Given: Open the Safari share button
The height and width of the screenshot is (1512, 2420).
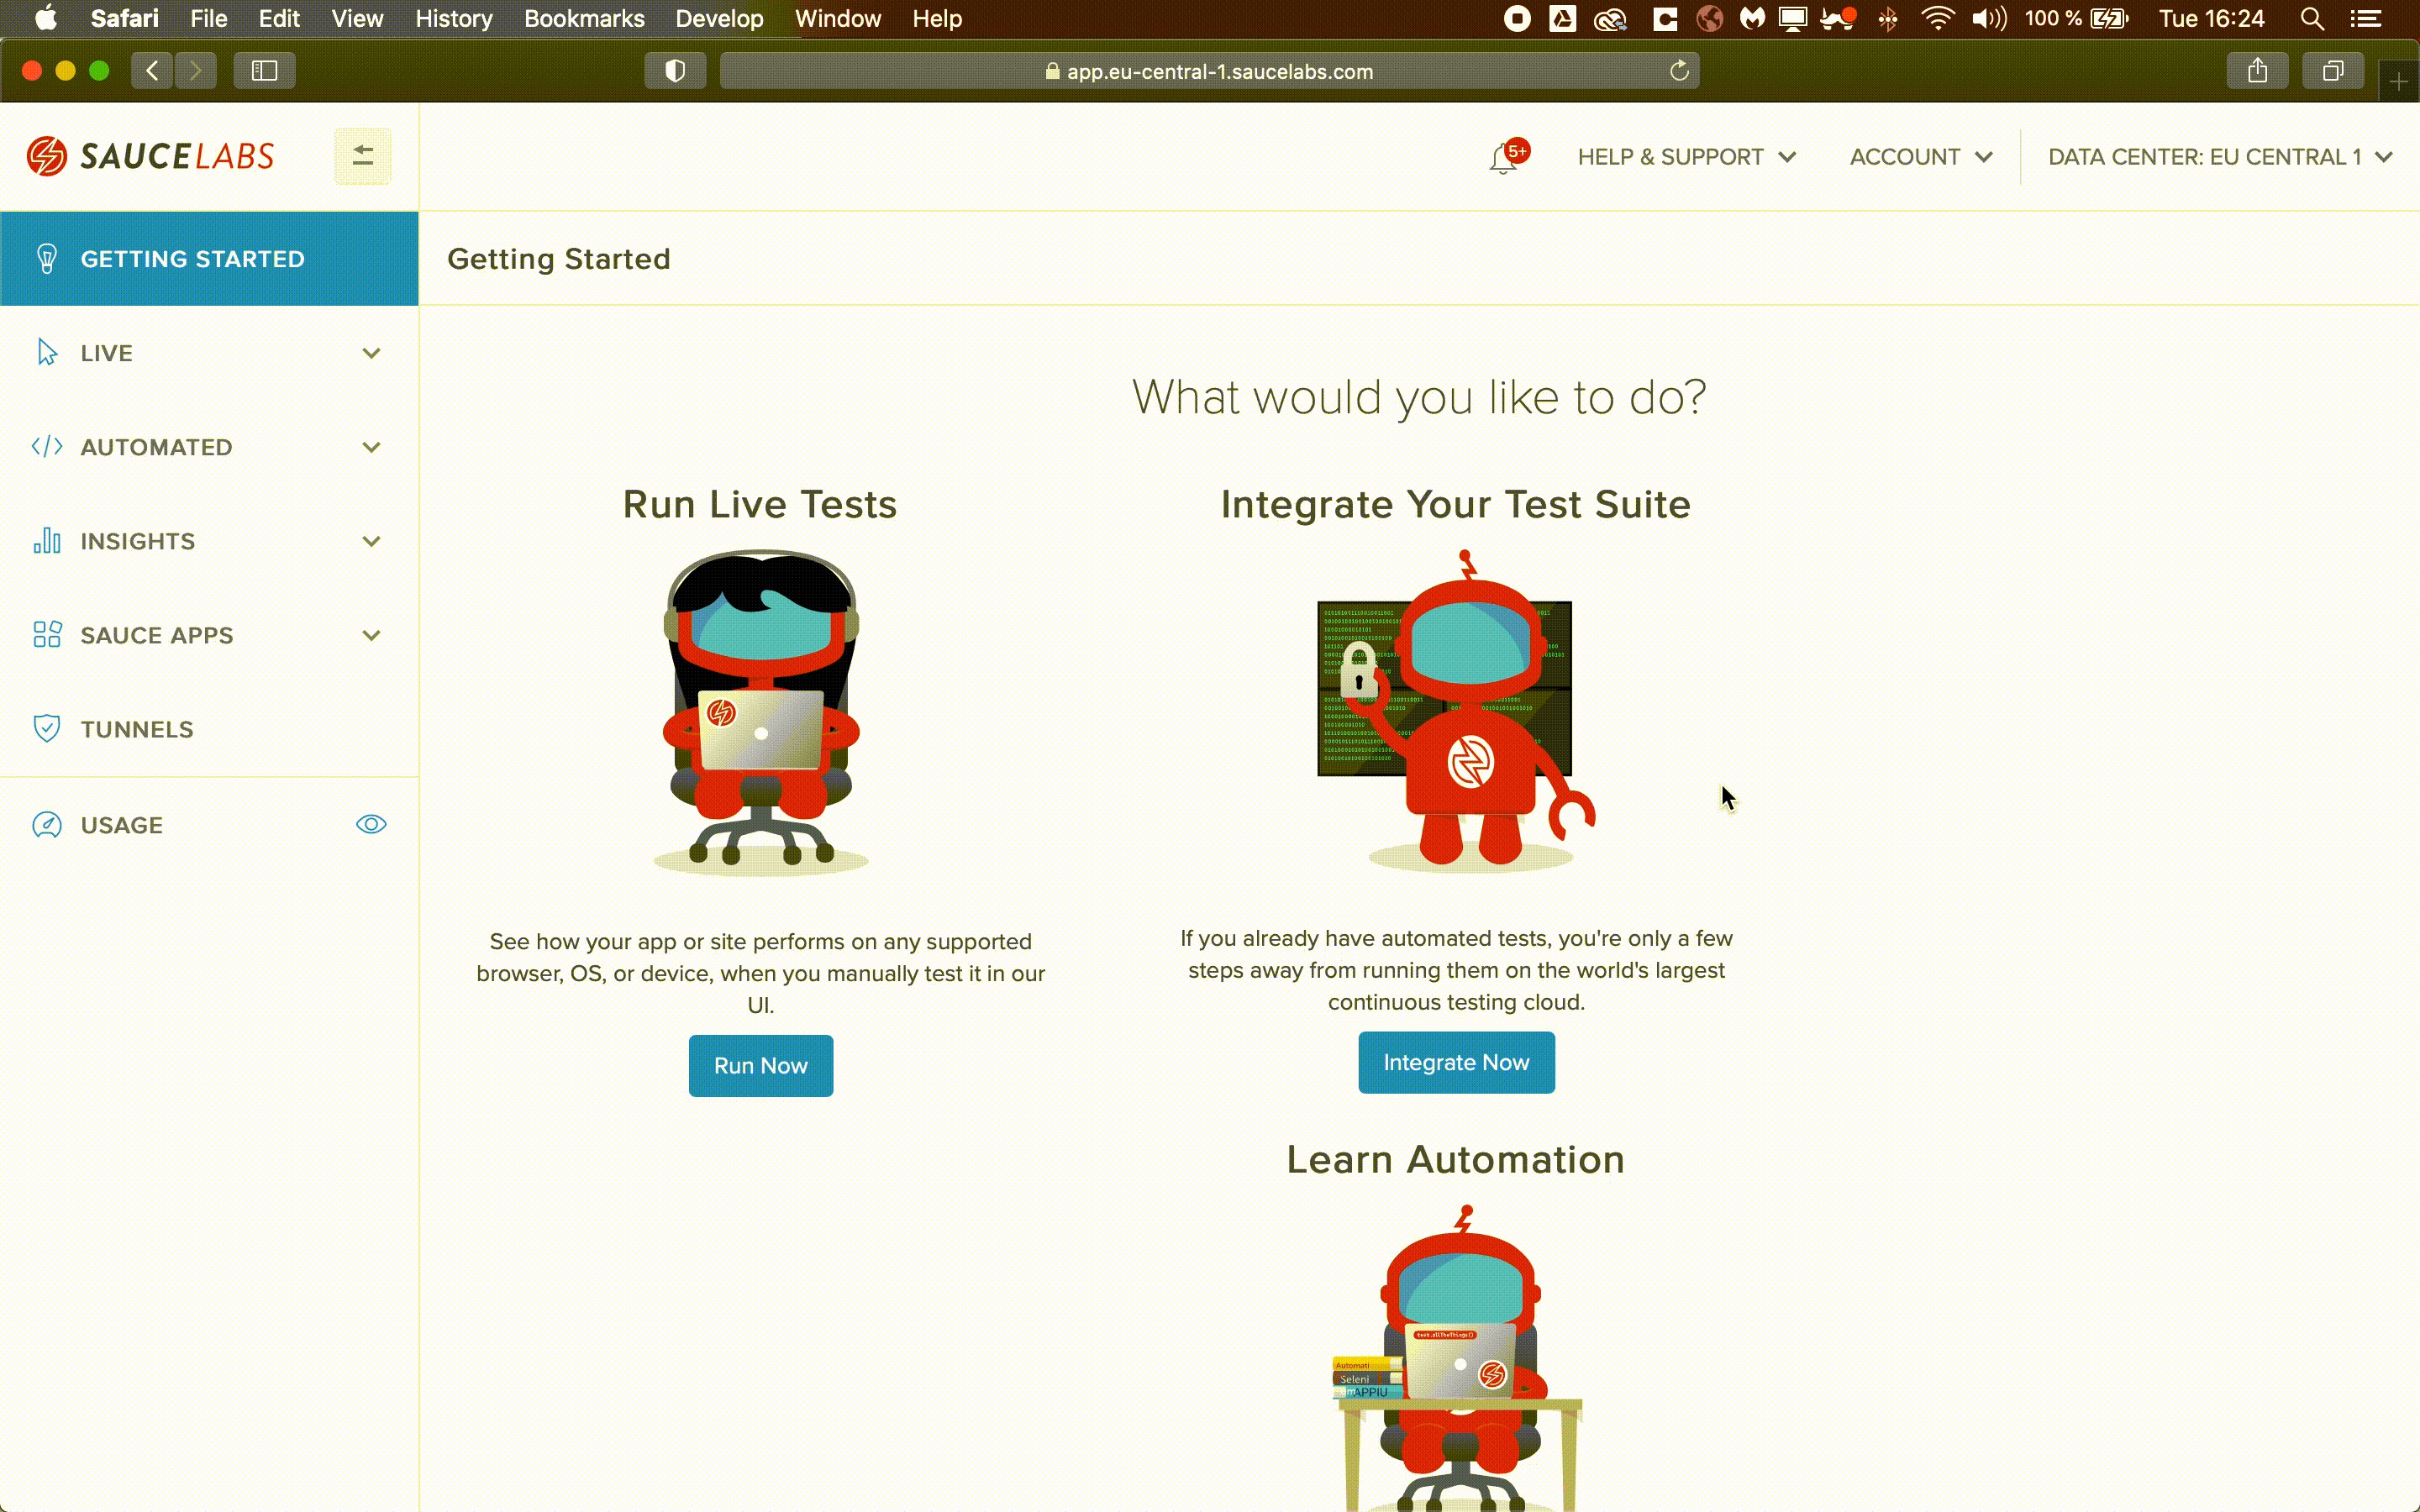Looking at the screenshot, I should 2257,71.
